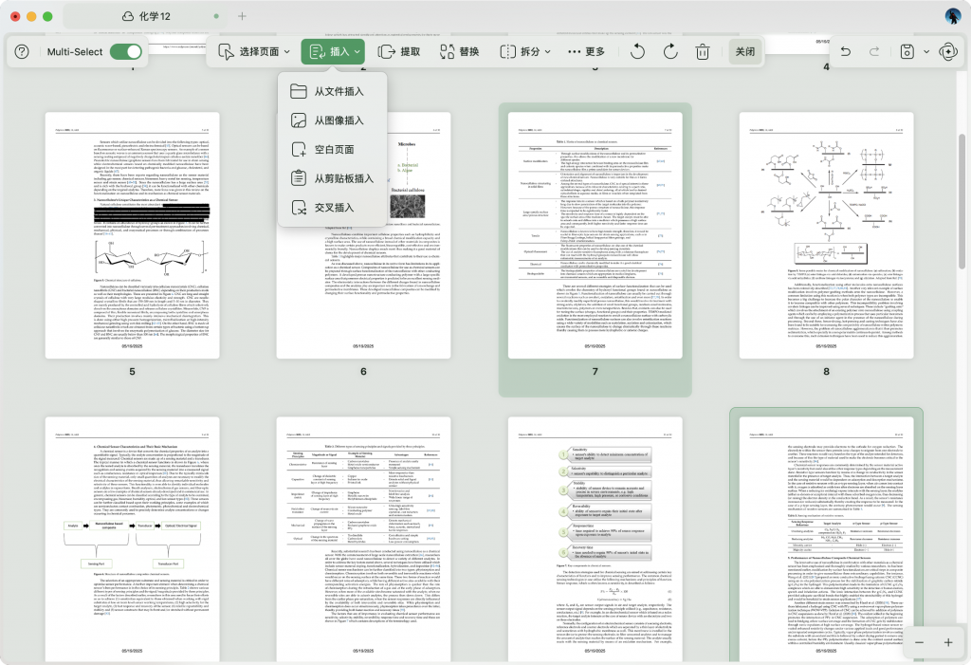Open the user profile avatar
Viewport: 971px width, 665px height.
tap(953, 16)
